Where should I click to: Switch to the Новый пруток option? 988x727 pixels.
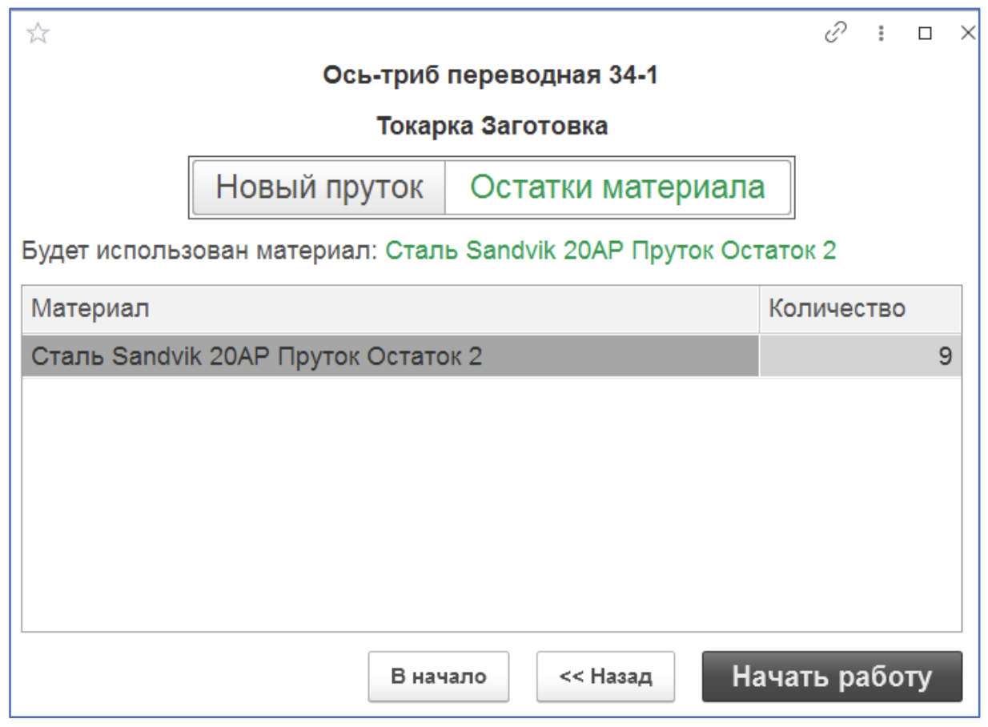tap(319, 187)
